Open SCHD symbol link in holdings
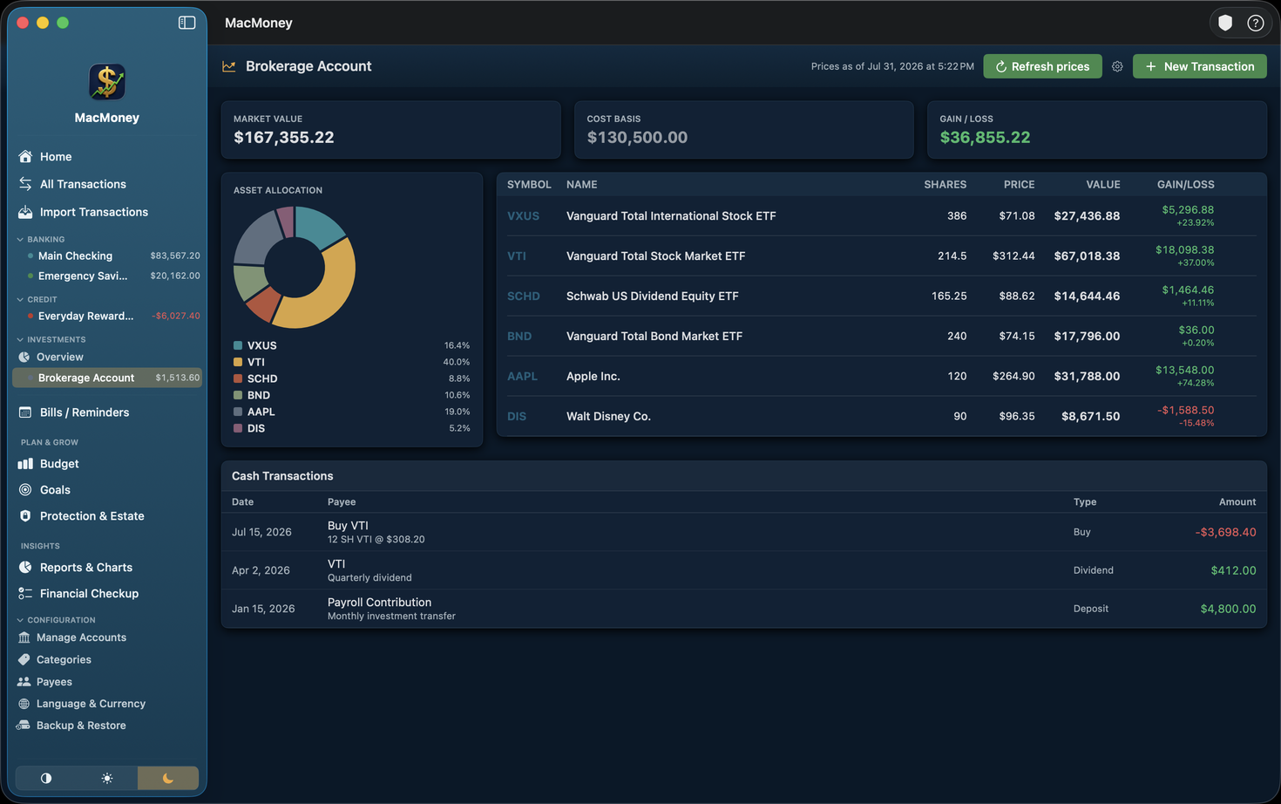 click(x=524, y=296)
